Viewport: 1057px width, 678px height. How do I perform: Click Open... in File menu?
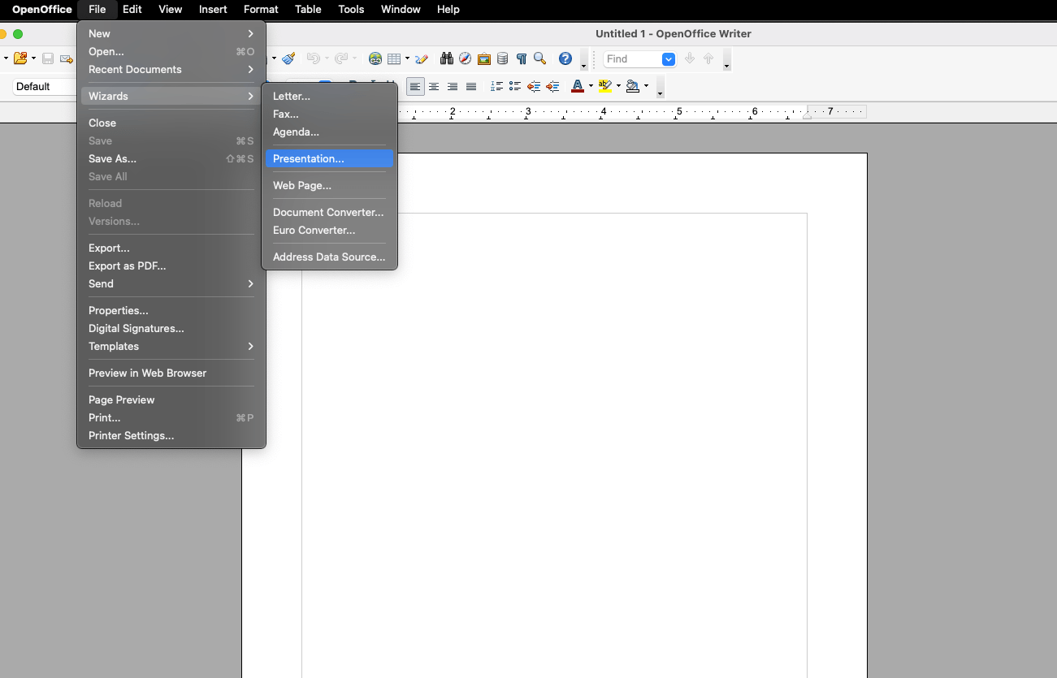tap(171, 51)
